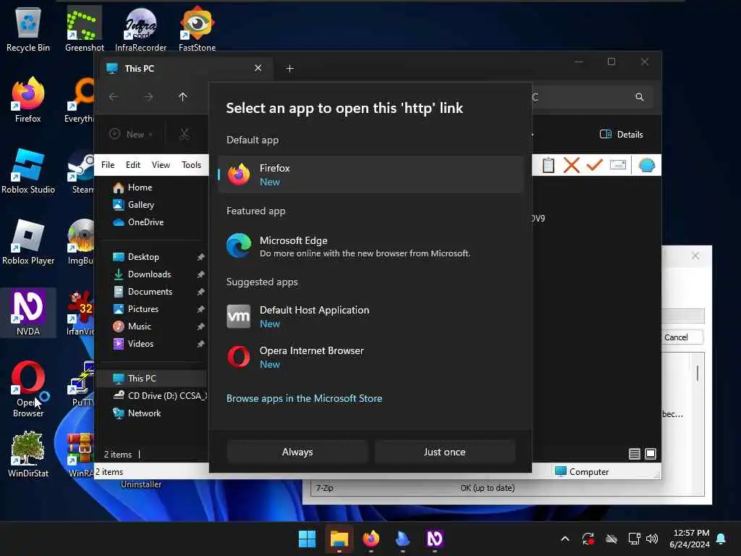Open Firefox from taskbar
This screenshot has height=556, width=741.
[x=371, y=539]
